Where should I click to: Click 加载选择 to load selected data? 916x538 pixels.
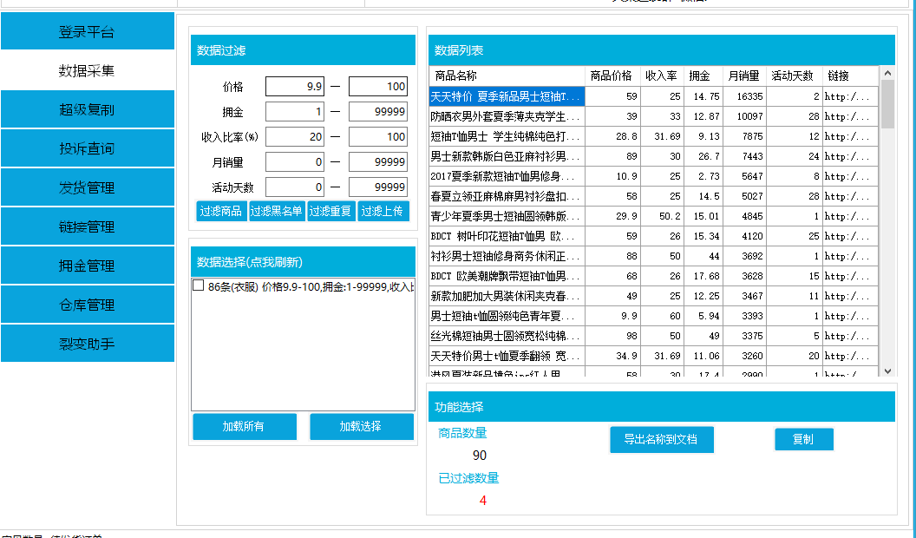tap(362, 426)
